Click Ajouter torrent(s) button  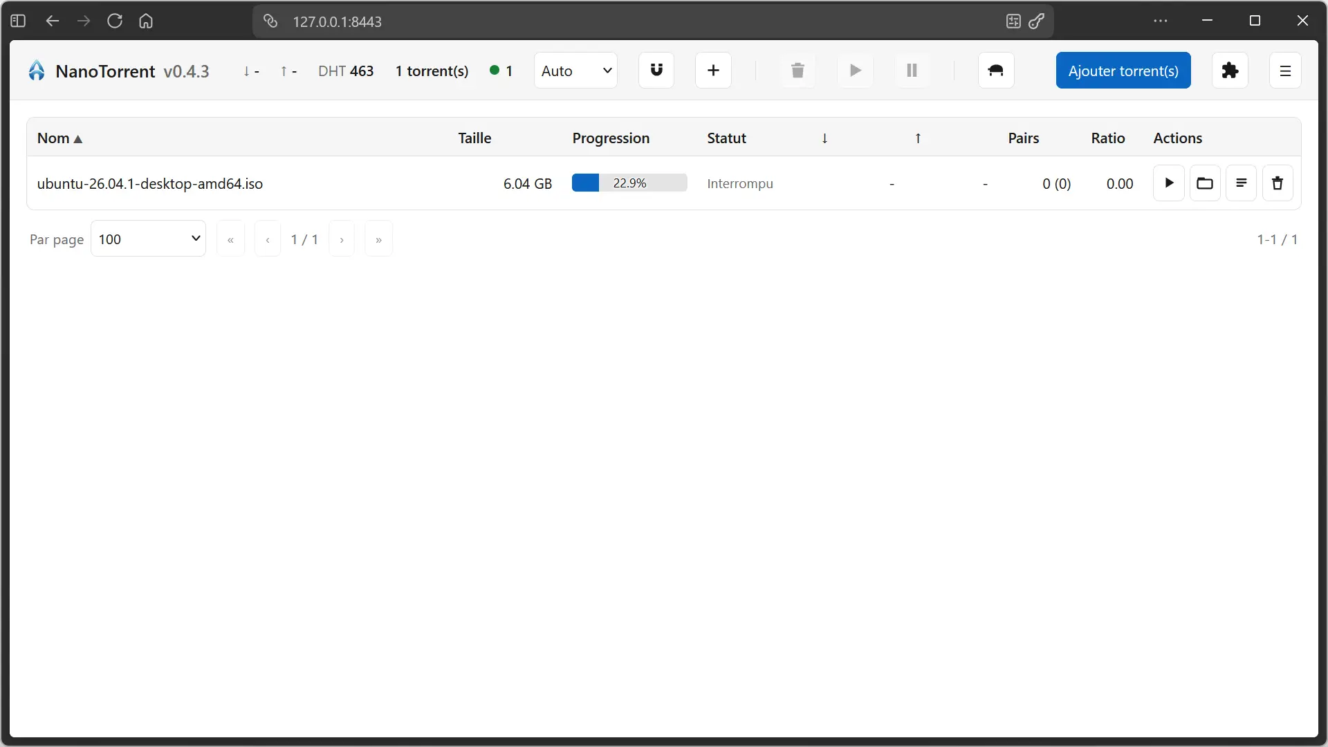click(1123, 71)
